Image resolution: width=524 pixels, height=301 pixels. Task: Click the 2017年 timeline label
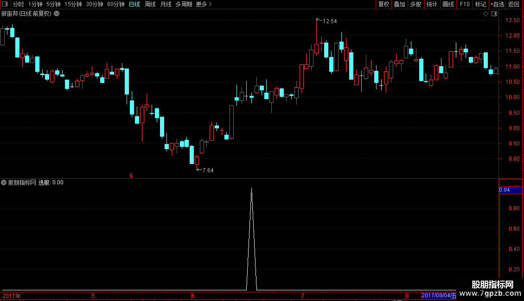(x=12, y=295)
